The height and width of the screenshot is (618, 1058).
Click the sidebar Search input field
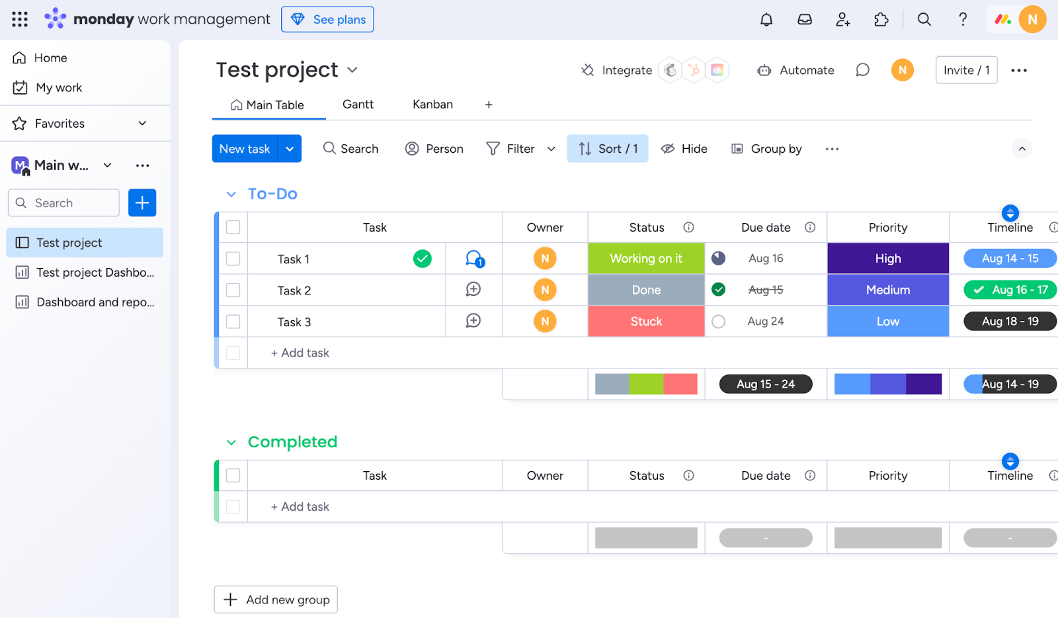point(64,202)
